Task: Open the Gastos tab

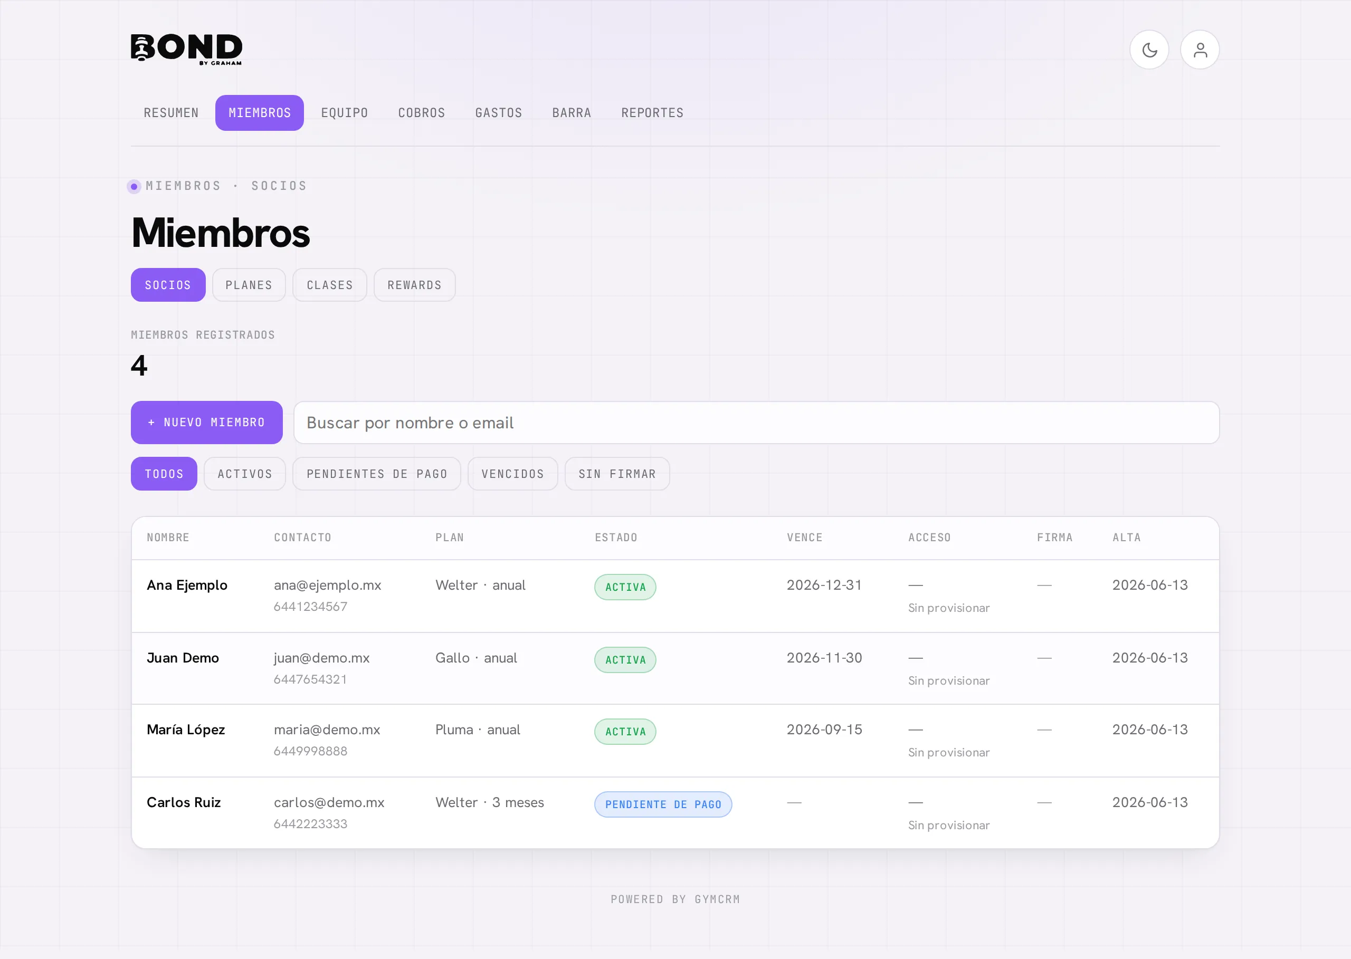Action: click(x=499, y=113)
